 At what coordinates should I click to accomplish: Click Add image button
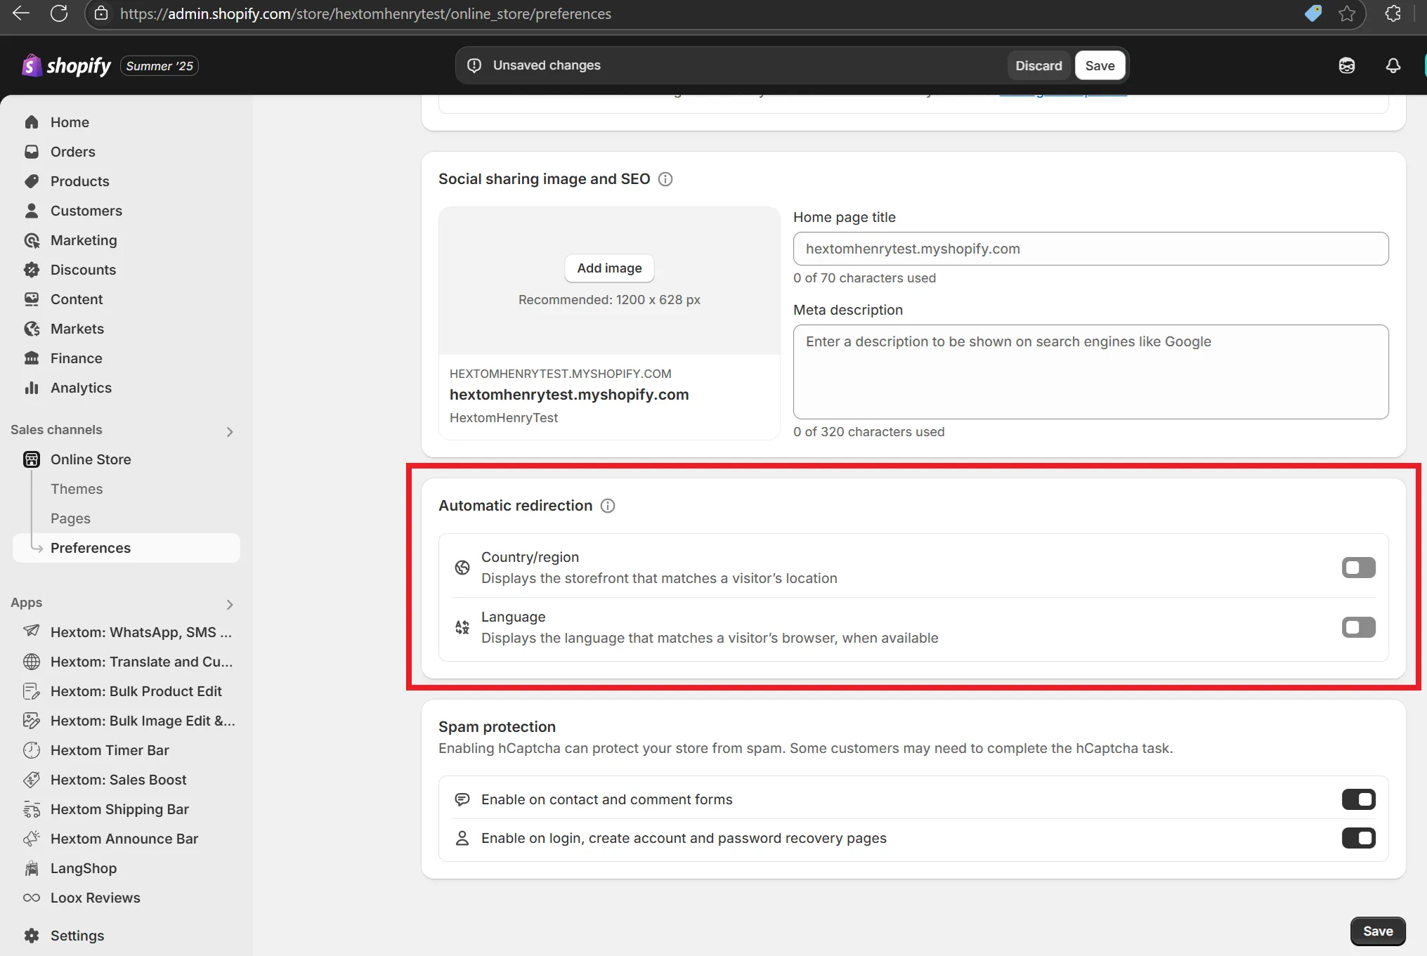click(x=609, y=268)
